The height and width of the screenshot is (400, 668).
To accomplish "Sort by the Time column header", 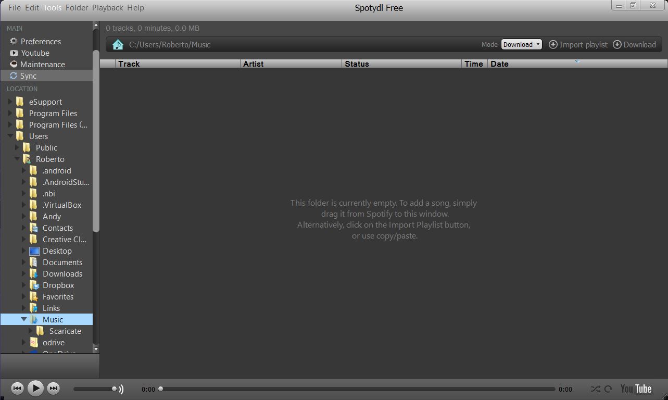I will (x=474, y=64).
